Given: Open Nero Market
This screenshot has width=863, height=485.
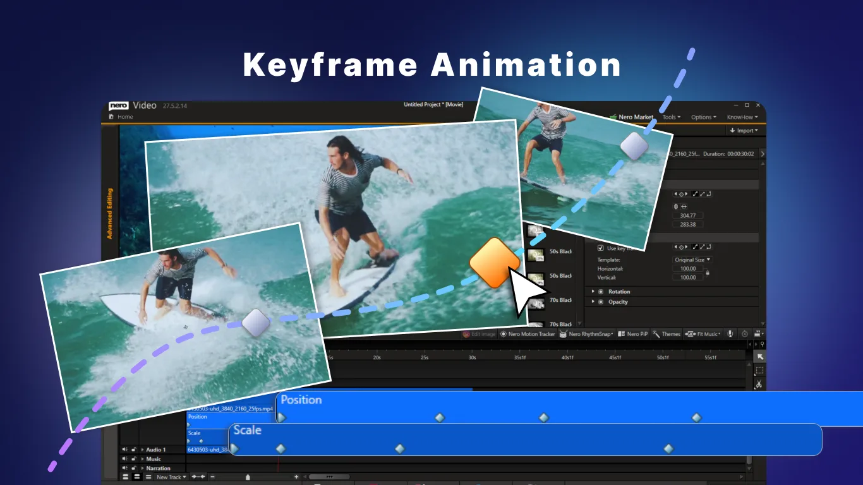Looking at the screenshot, I should click(632, 117).
